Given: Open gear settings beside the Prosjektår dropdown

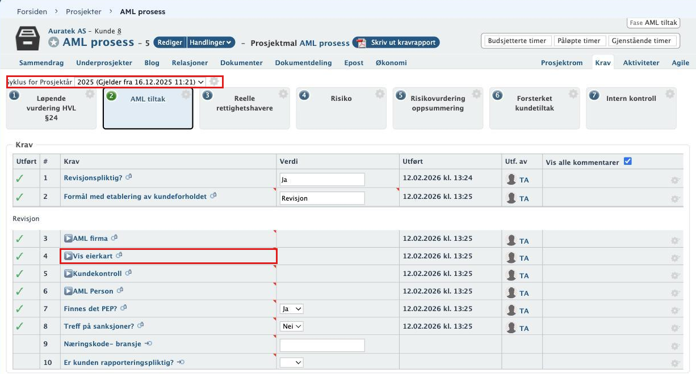Looking at the screenshot, I should point(214,82).
